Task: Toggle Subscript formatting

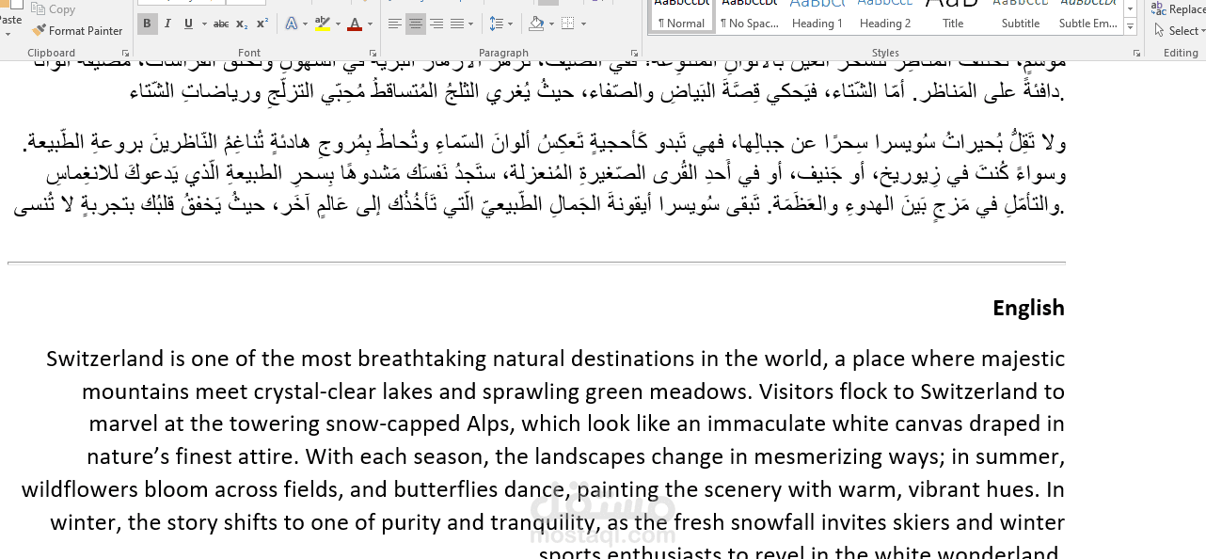Action: pos(242,24)
